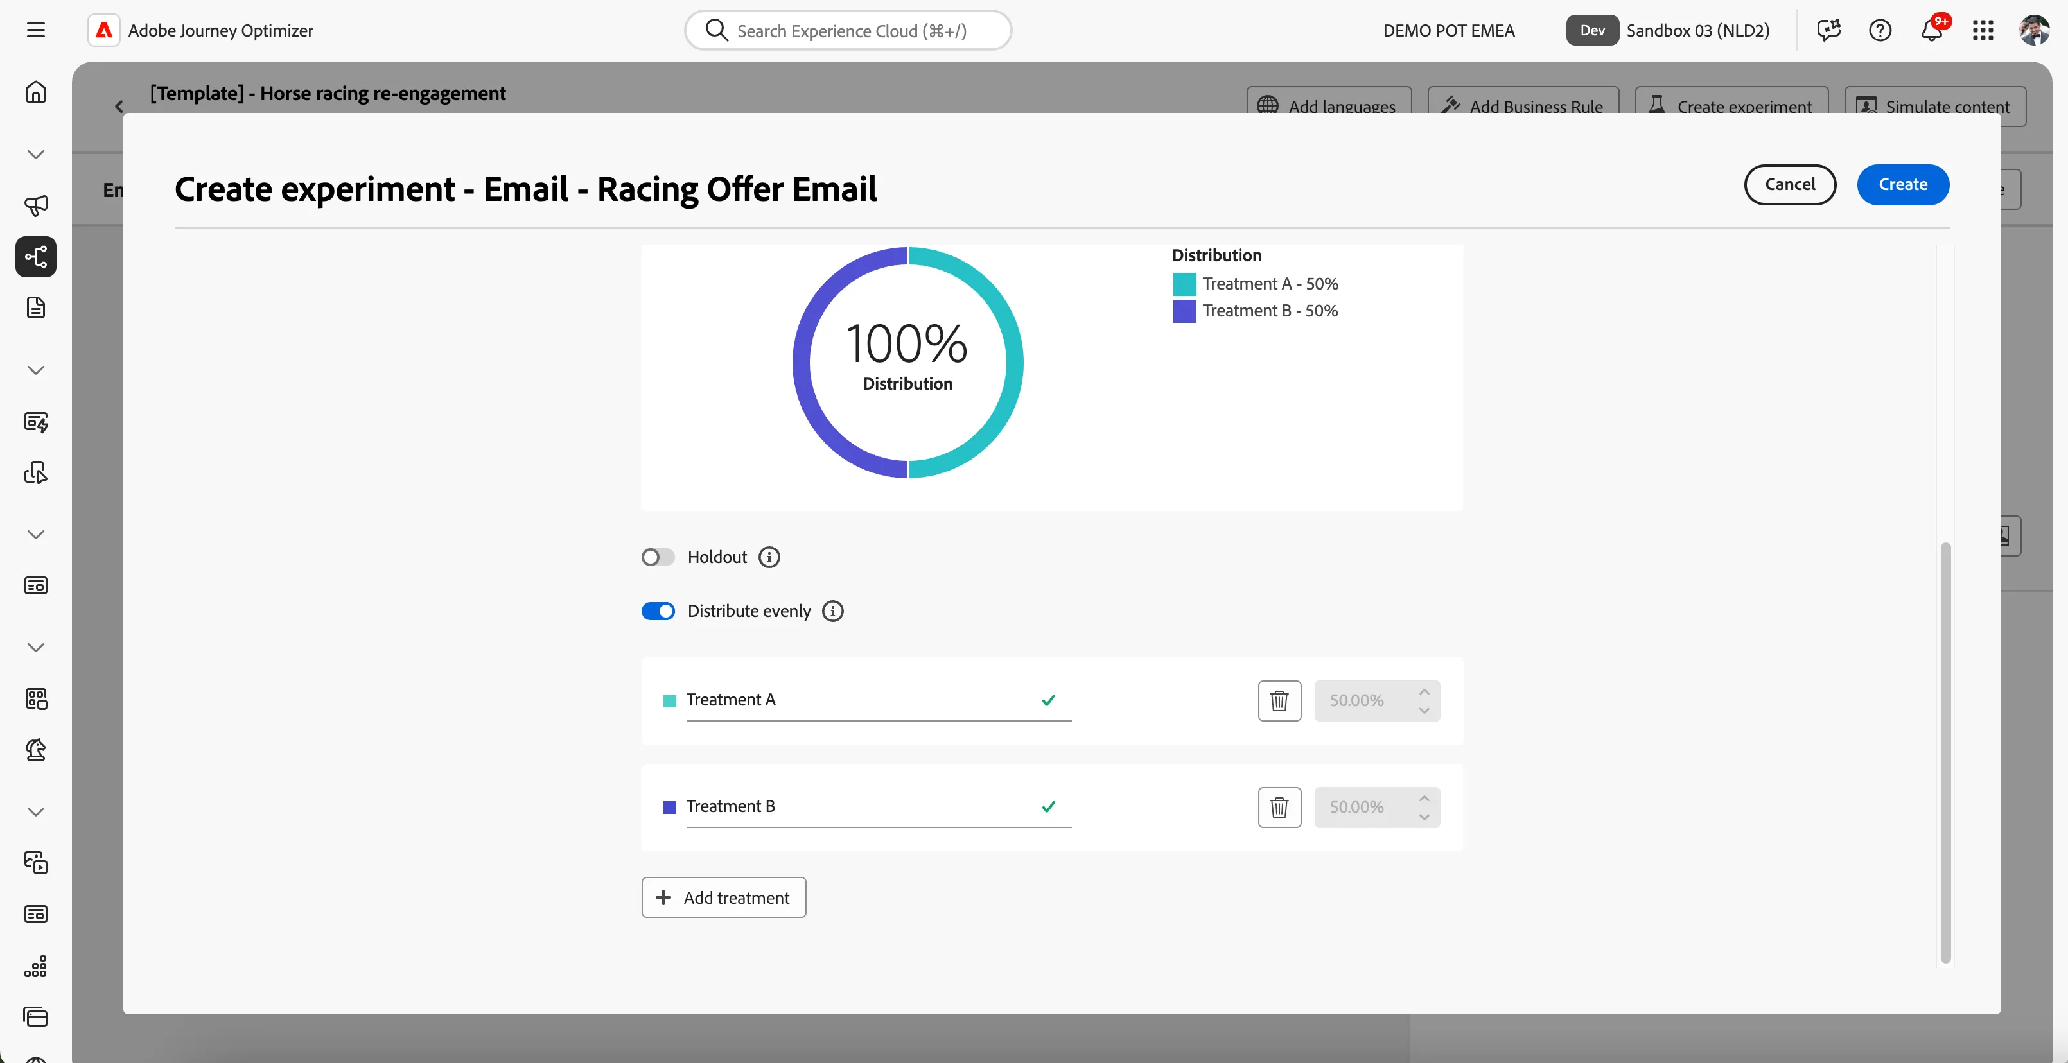Expand the first collapsed sidebar section chevron

35,154
